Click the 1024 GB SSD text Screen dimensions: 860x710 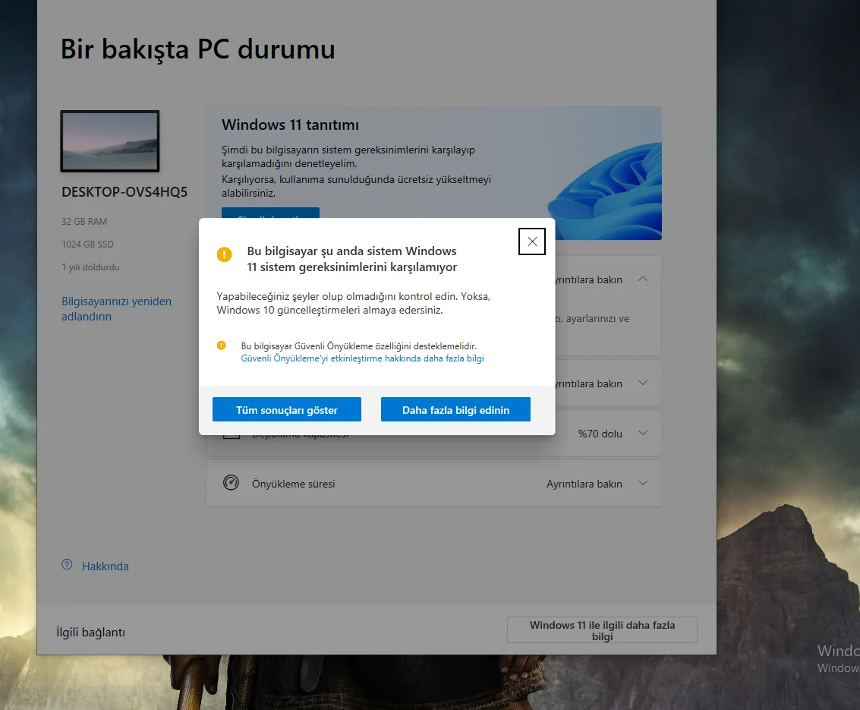point(88,245)
